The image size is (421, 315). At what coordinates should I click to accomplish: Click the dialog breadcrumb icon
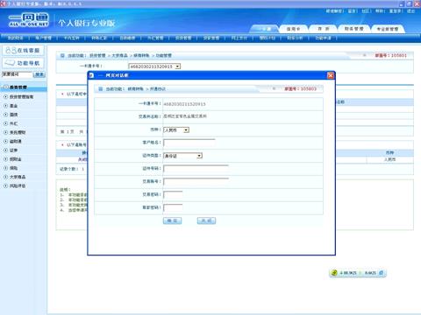point(101,89)
